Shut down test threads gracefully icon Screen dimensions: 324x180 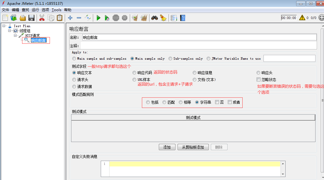click(125, 18)
